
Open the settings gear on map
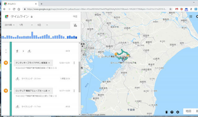pos(178,112)
